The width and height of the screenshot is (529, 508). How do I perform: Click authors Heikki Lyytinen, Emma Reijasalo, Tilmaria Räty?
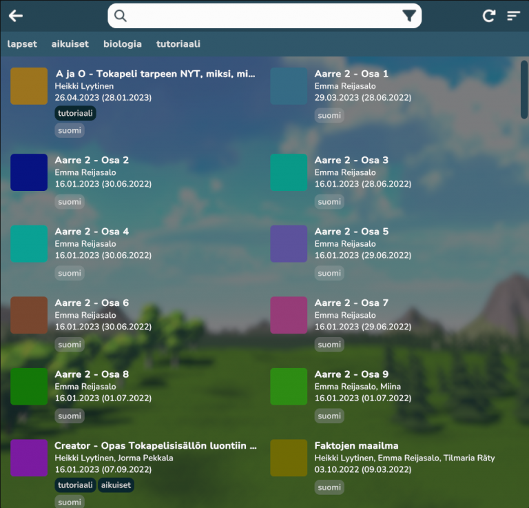[404, 458]
